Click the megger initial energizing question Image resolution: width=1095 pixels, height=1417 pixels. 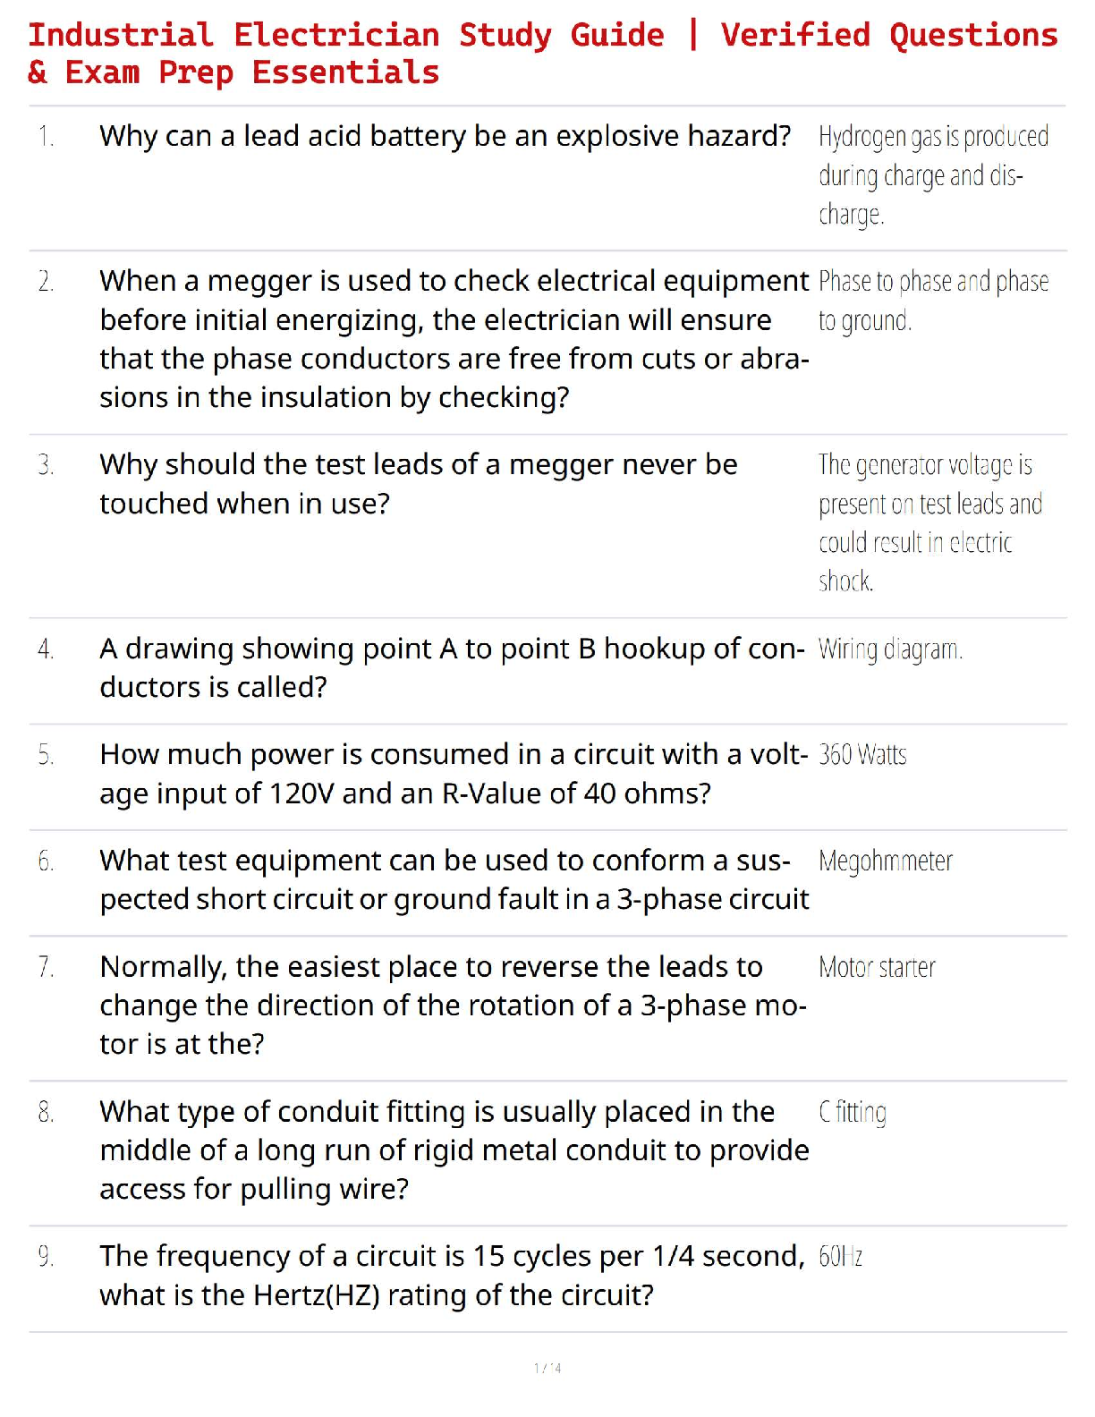pyautogui.click(x=454, y=339)
